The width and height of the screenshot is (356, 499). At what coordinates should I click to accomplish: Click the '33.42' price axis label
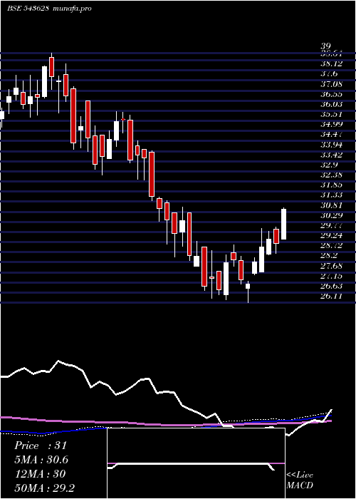click(x=332, y=155)
